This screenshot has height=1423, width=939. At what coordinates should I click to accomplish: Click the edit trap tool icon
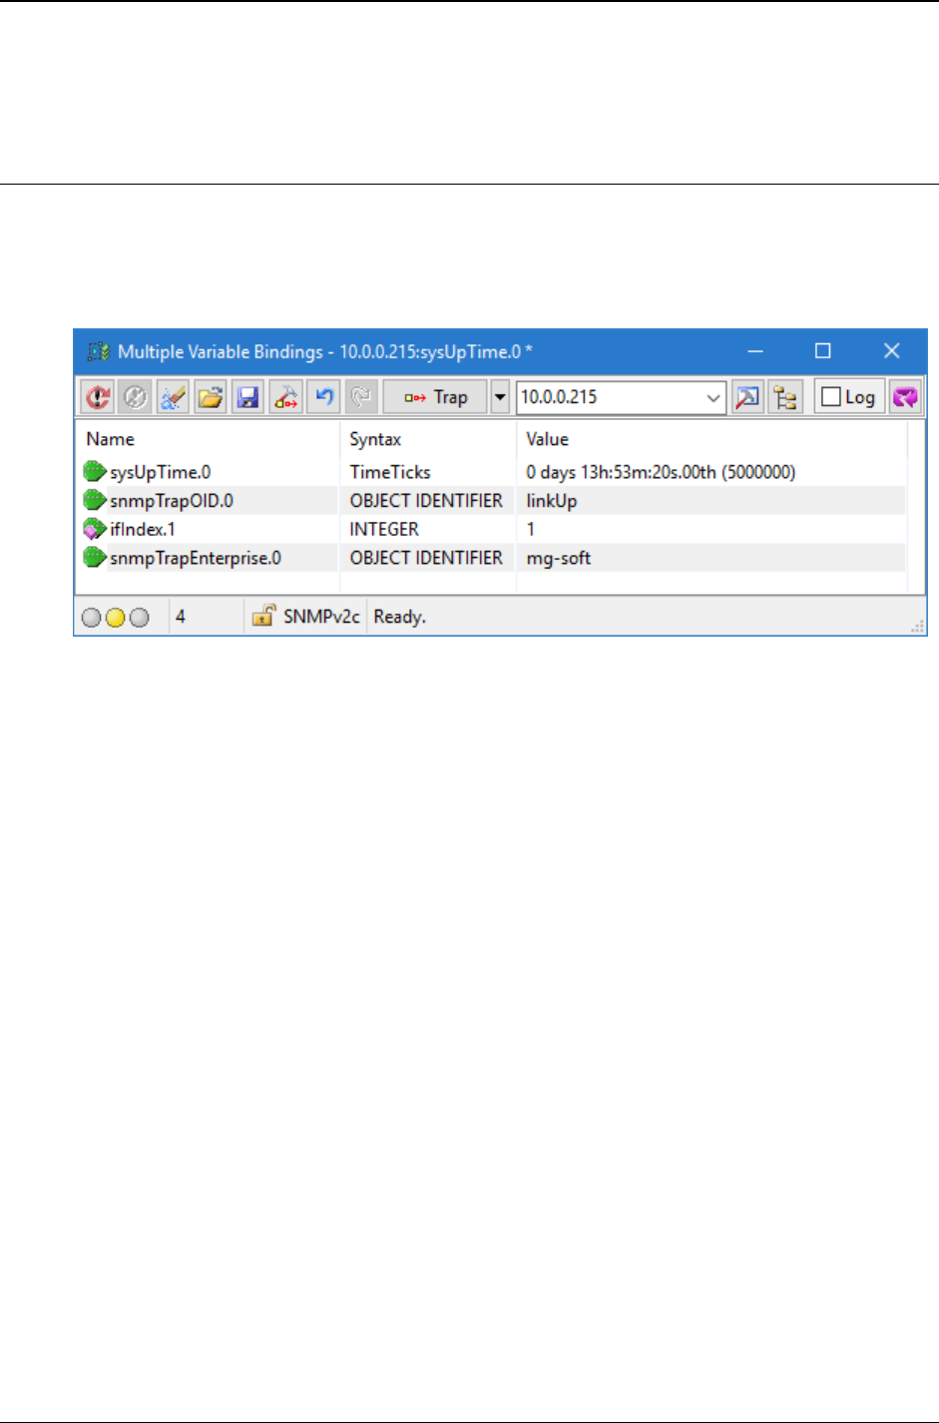pyautogui.click(x=286, y=397)
